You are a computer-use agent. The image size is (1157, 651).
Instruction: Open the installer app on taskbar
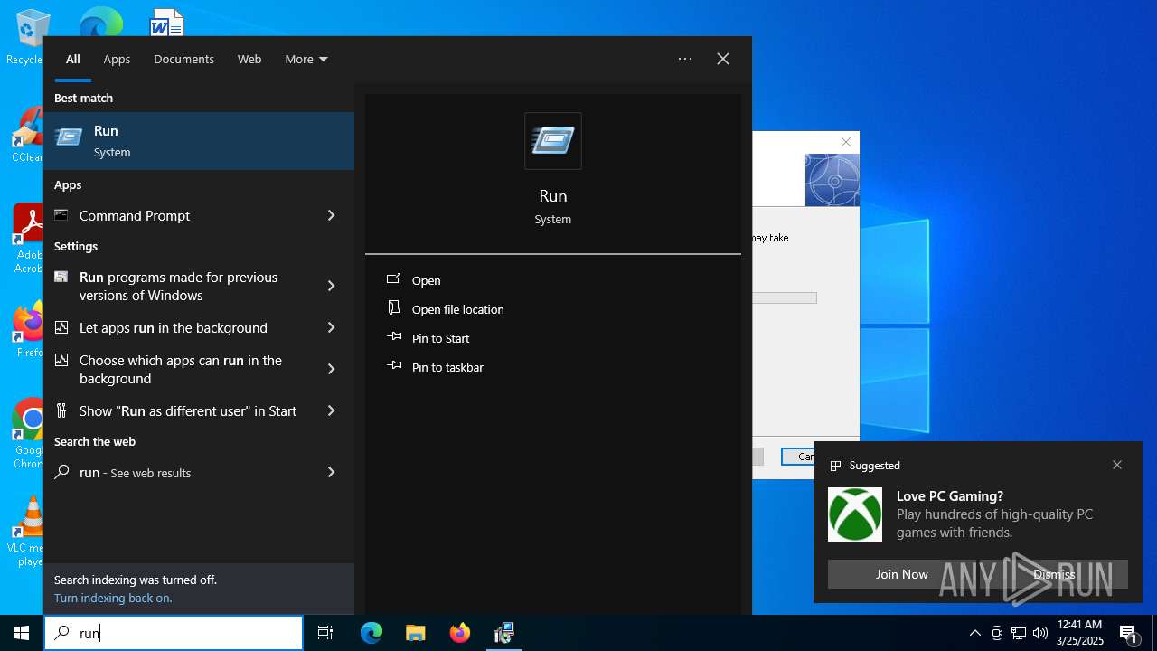pyautogui.click(x=503, y=633)
